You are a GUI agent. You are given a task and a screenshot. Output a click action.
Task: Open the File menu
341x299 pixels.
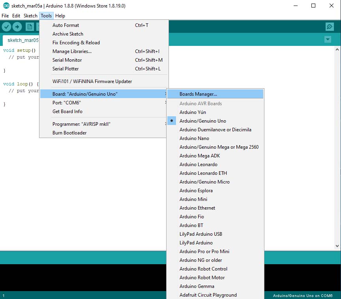pyautogui.click(x=5, y=16)
